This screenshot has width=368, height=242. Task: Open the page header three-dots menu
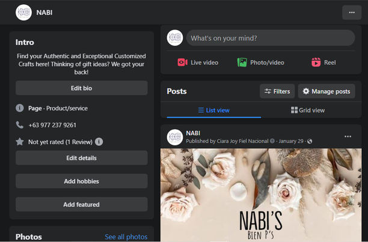point(351,12)
